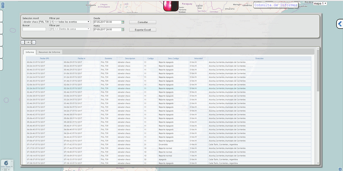Sort by the Codigo column header

(150, 58)
